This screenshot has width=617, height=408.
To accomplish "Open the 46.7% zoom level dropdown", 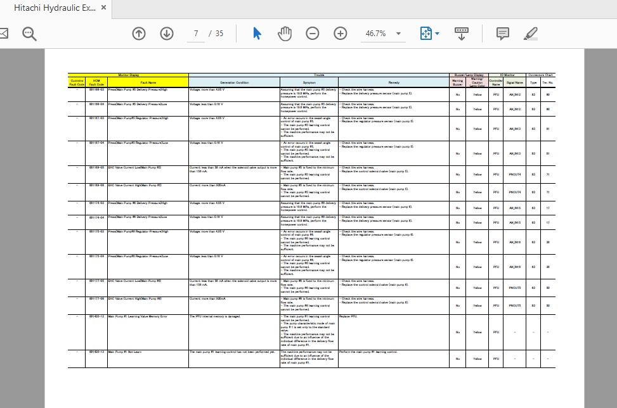I will pyautogui.click(x=398, y=34).
